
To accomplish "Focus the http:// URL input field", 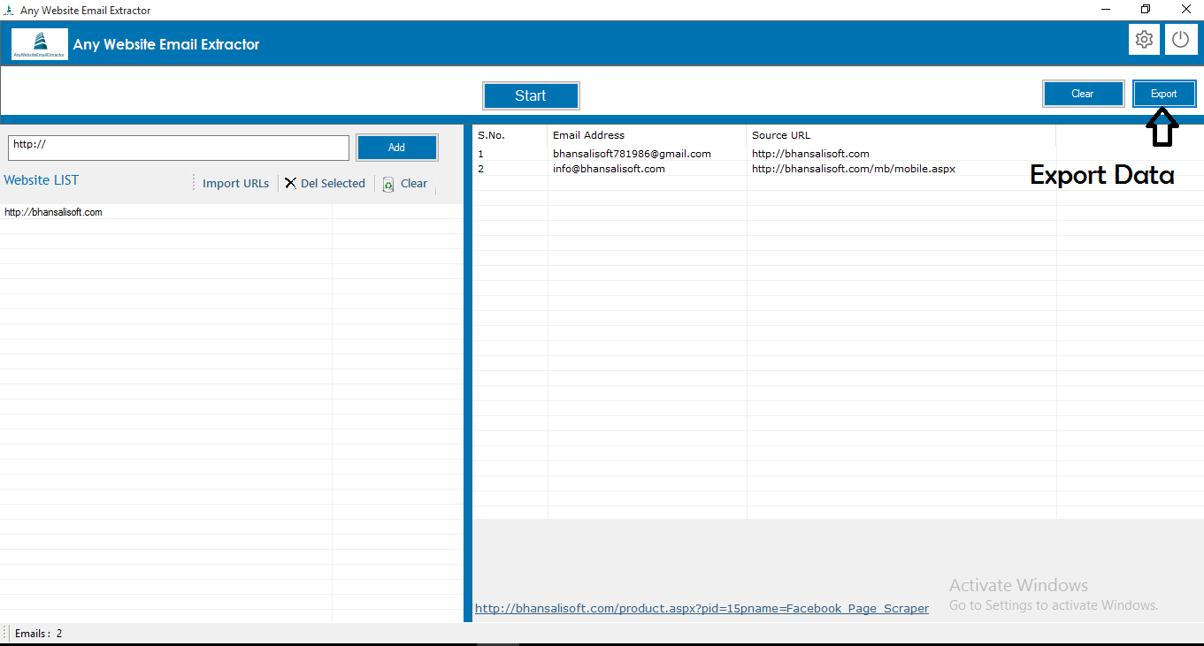I will click(x=179, y=148).
